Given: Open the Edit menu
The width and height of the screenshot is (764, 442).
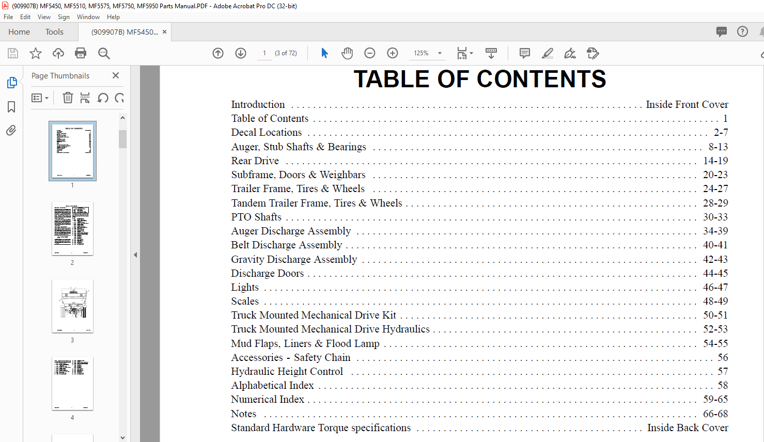Looking at the screenshot, I should click(x=25, y=17).
